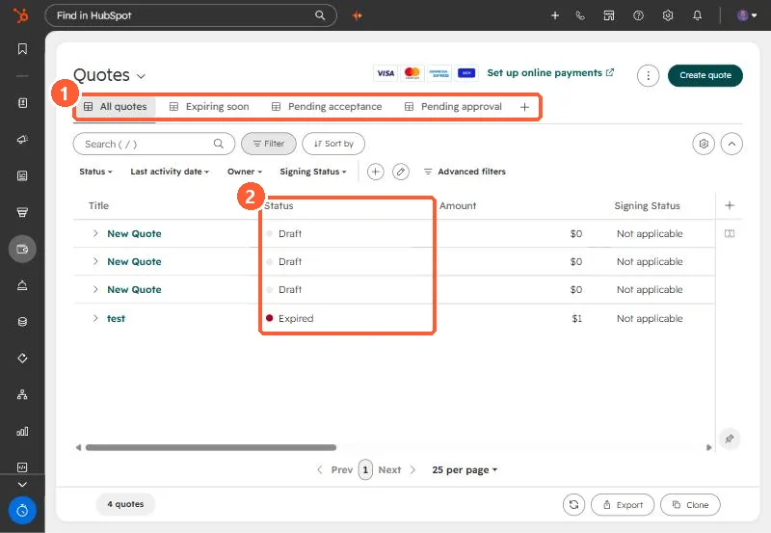Open the help question mark icon
This screenshot has height=533, width=771.
(x=638, y=15)
